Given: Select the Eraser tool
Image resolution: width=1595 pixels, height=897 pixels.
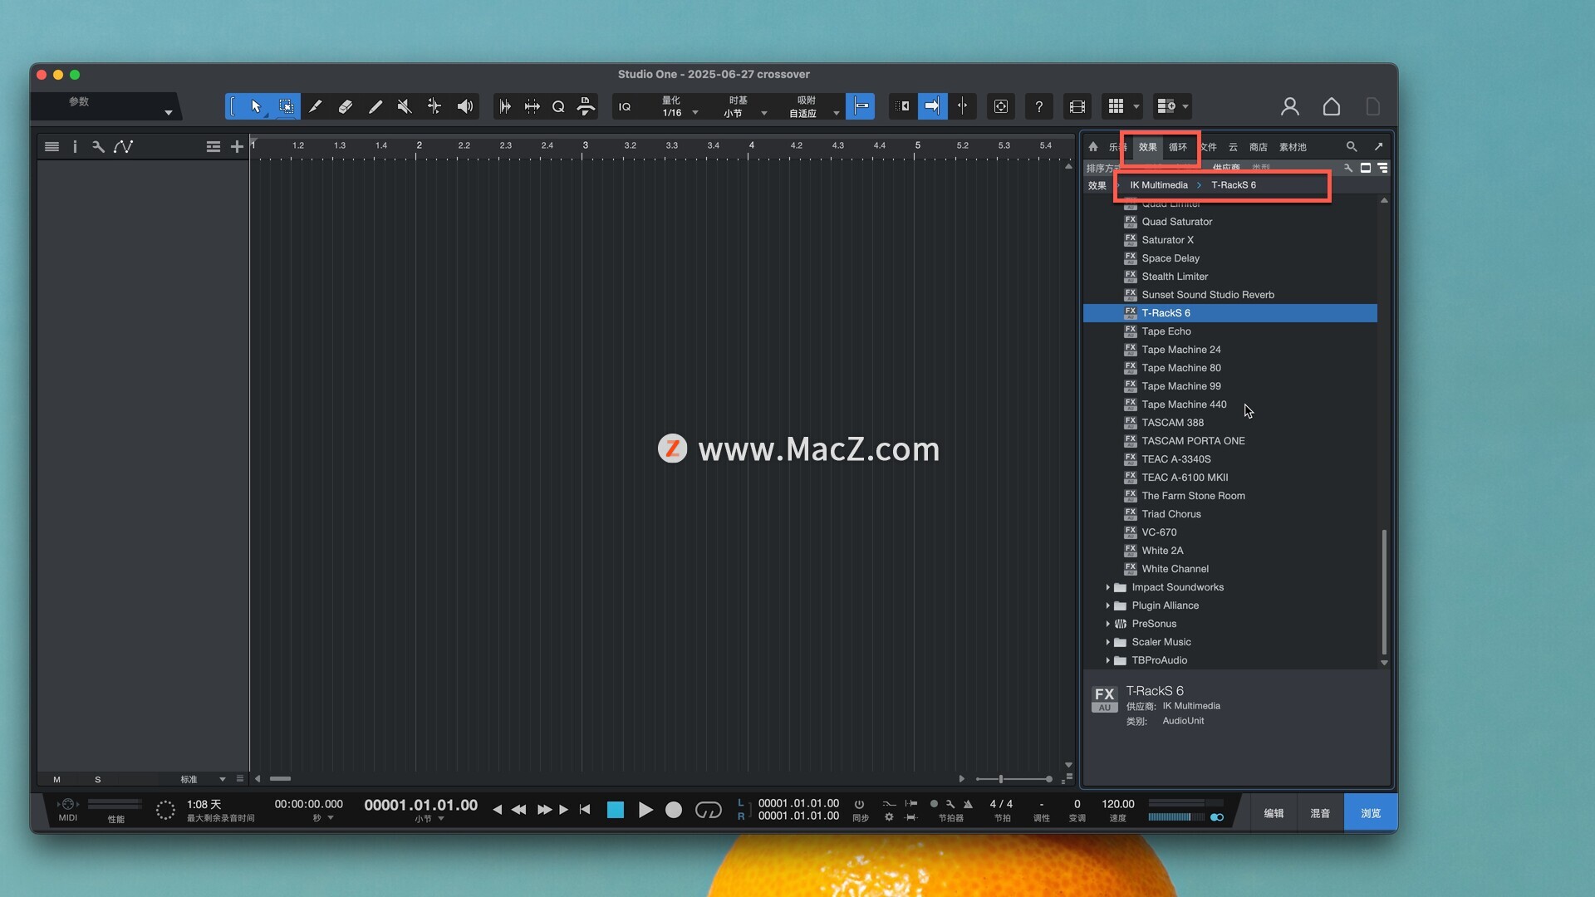Looking at the screenshot, I should [346, 106].
